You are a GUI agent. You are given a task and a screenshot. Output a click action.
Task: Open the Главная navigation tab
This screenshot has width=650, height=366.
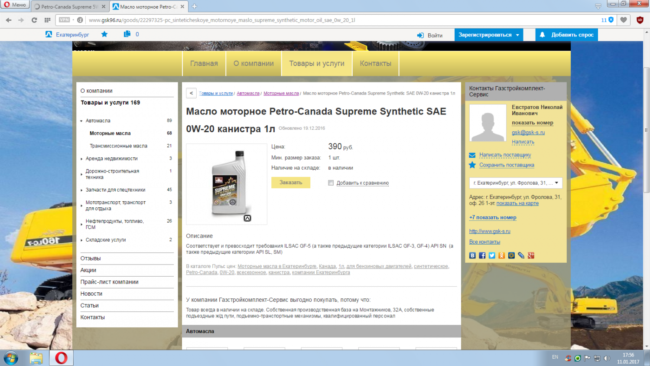pos(204,63)
